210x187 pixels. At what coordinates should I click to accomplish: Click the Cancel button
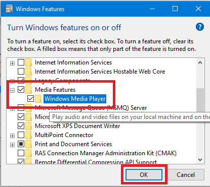click(x=186, y=175)
